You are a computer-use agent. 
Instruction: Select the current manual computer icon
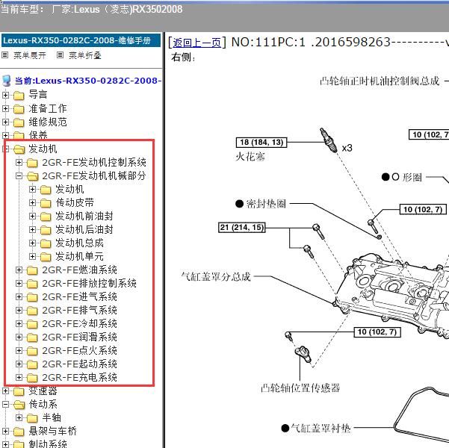click(7, 81)
